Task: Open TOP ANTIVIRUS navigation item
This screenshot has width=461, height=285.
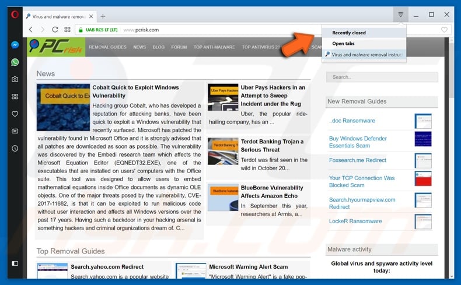Action: coord(261,47)
